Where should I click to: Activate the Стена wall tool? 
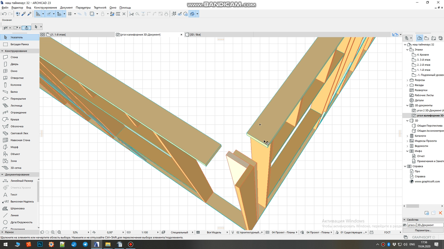pos(20,57)
